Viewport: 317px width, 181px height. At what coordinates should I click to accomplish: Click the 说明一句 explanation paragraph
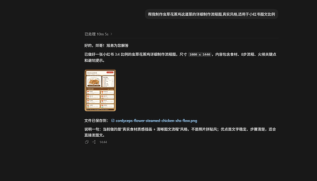pos(180,132)
